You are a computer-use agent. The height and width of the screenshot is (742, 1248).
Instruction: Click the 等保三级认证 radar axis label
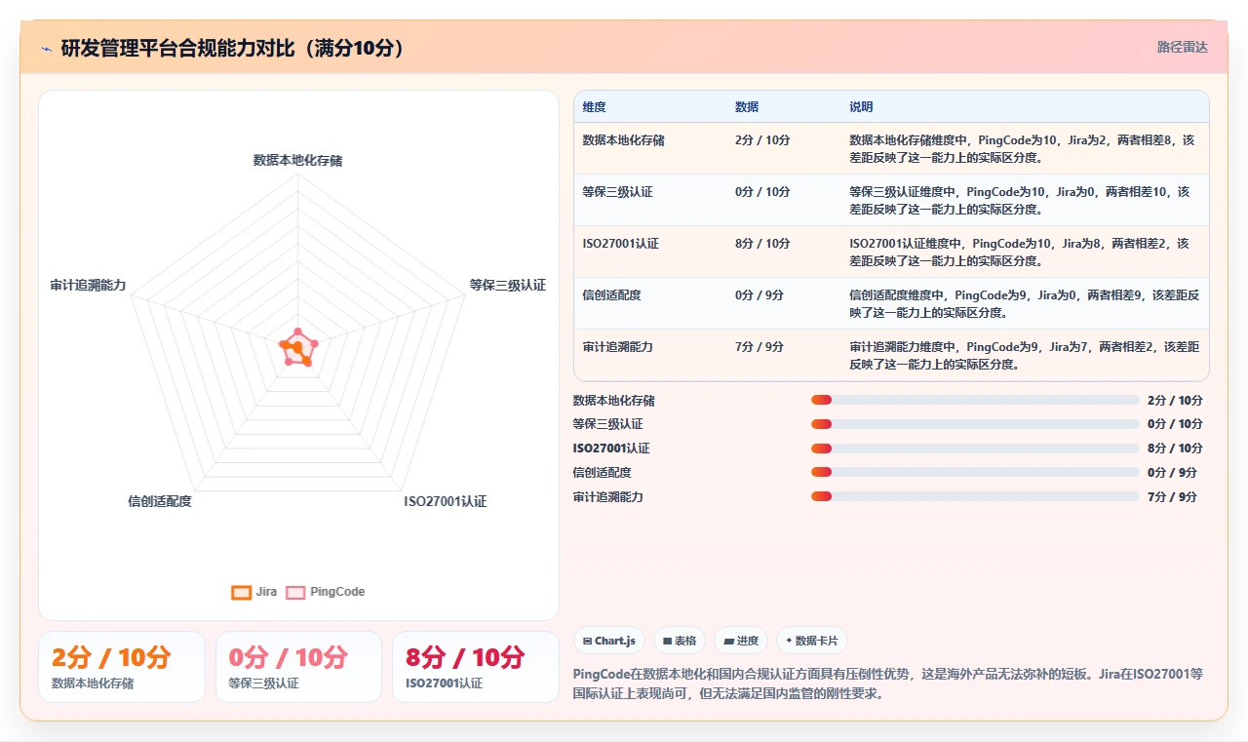[508, 285]
